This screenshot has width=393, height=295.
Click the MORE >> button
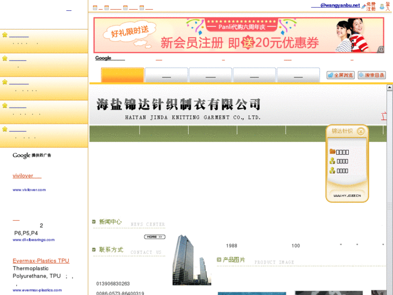pos(155,237)
